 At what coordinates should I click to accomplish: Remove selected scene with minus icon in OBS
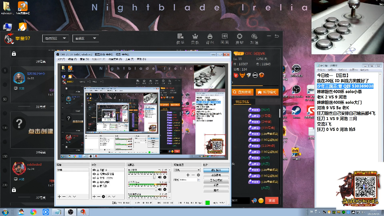click(64, 196)
